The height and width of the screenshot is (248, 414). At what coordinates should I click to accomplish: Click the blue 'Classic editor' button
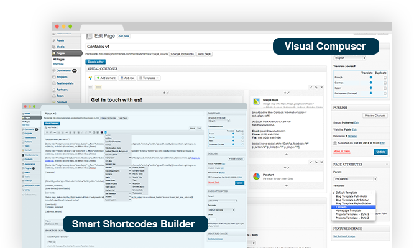click(x=96, y=62)
